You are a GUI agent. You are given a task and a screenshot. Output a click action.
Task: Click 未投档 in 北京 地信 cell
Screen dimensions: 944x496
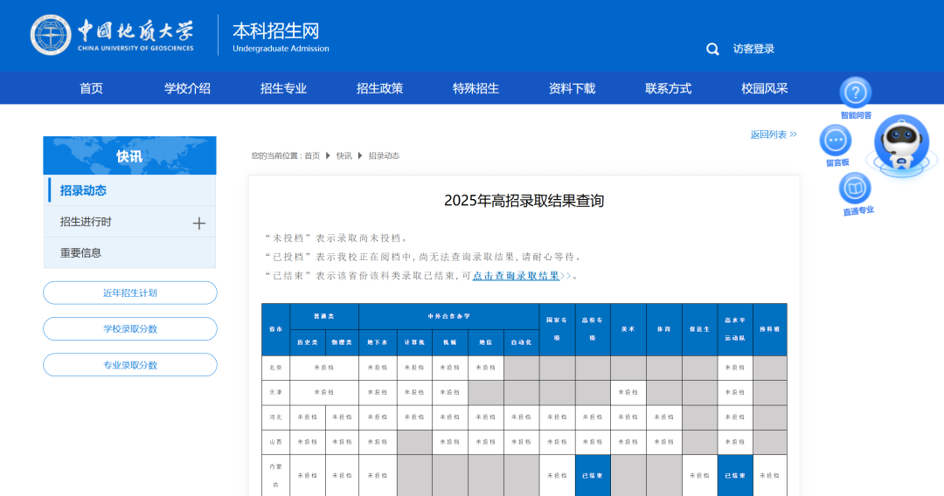point(485,368)
